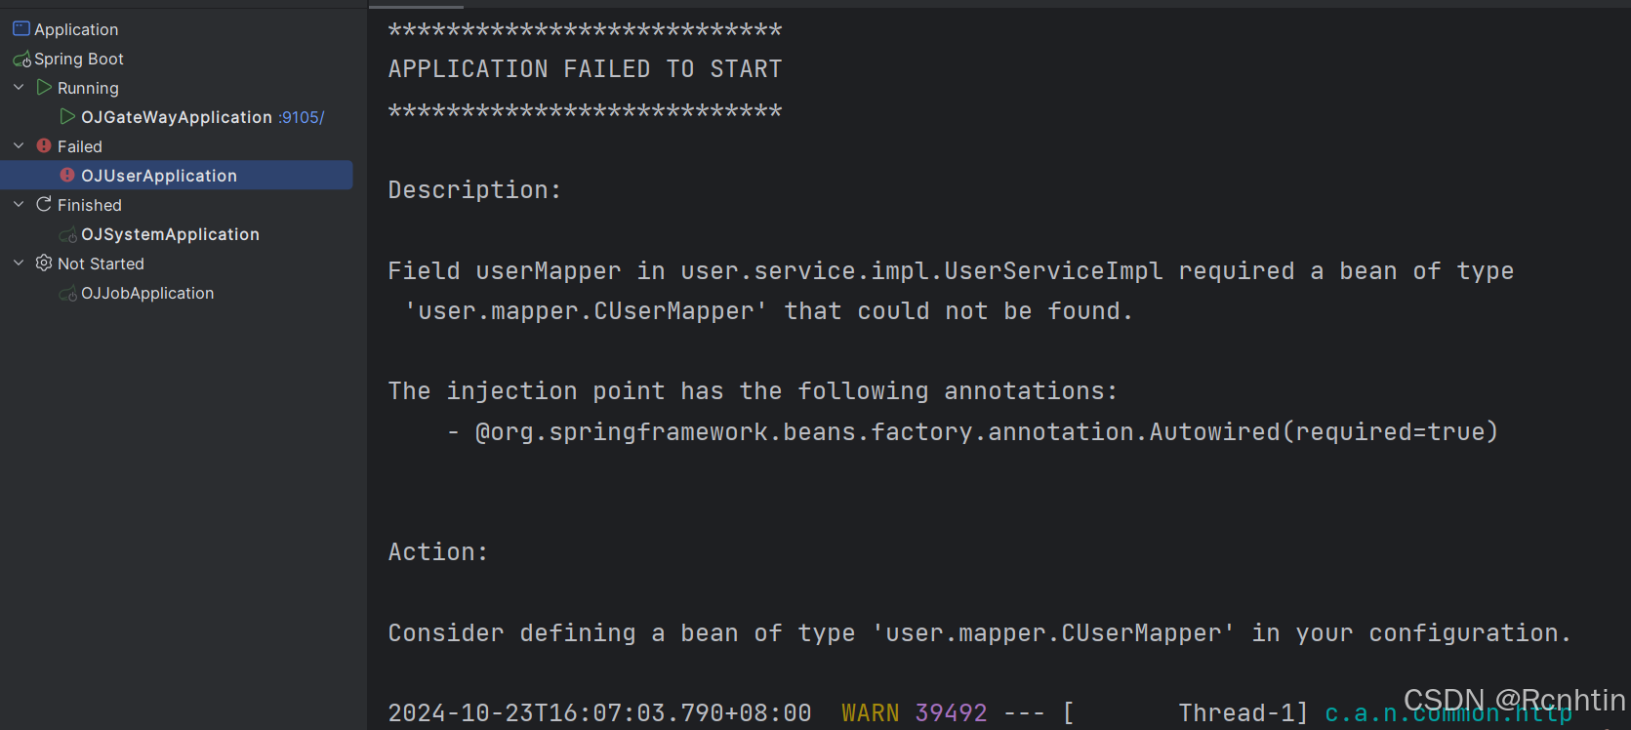Click the run arrow beside OJGateWayApplication

point(66,117)
